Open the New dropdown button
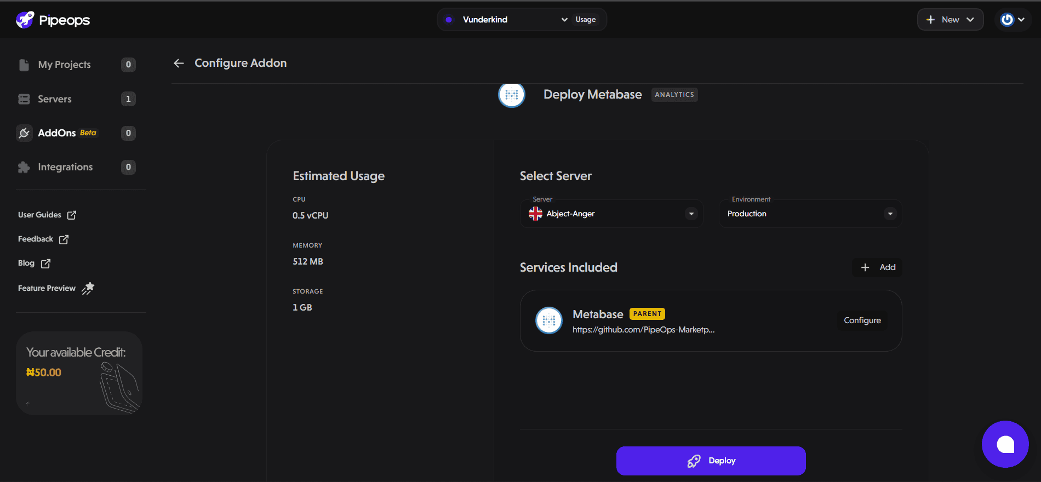The height and width of the screenshot is (482, 1041). coord(951,20)
